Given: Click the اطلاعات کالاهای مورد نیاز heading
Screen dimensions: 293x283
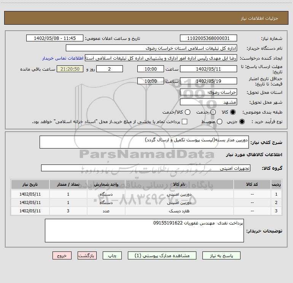Looking at the screenshot, I should click(x=254, y=155).
